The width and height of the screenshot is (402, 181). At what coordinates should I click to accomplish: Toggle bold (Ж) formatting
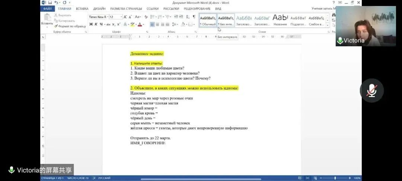[x=91, y=25]
